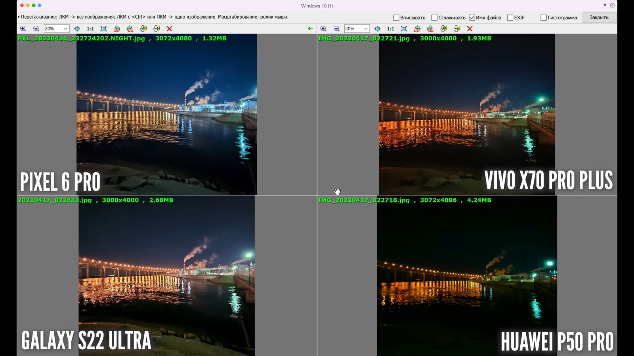Enable the EXIF checkbox
Image resolution: width=634 pixels, height=356 pixels.
point(510,17)
